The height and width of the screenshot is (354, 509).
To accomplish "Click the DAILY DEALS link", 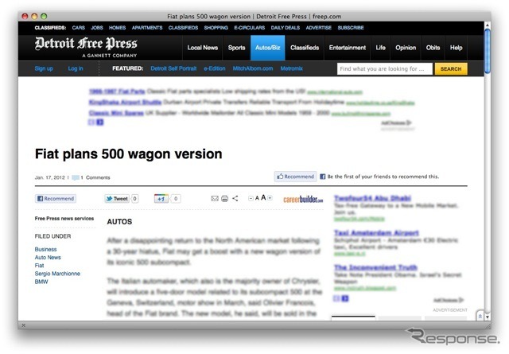I will coord(286,28).
